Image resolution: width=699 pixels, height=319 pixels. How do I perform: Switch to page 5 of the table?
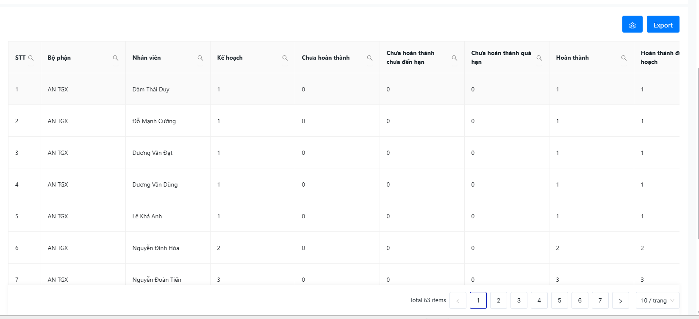tap(559, 300)
